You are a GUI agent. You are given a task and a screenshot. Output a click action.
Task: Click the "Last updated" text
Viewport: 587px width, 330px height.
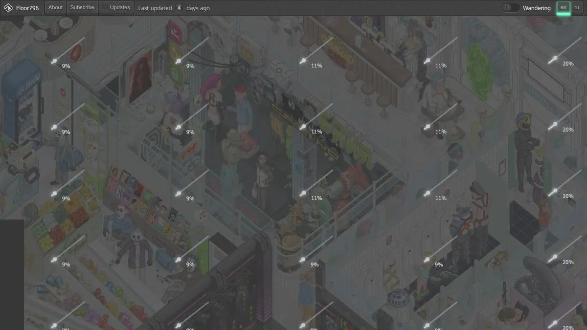[155, 8]
